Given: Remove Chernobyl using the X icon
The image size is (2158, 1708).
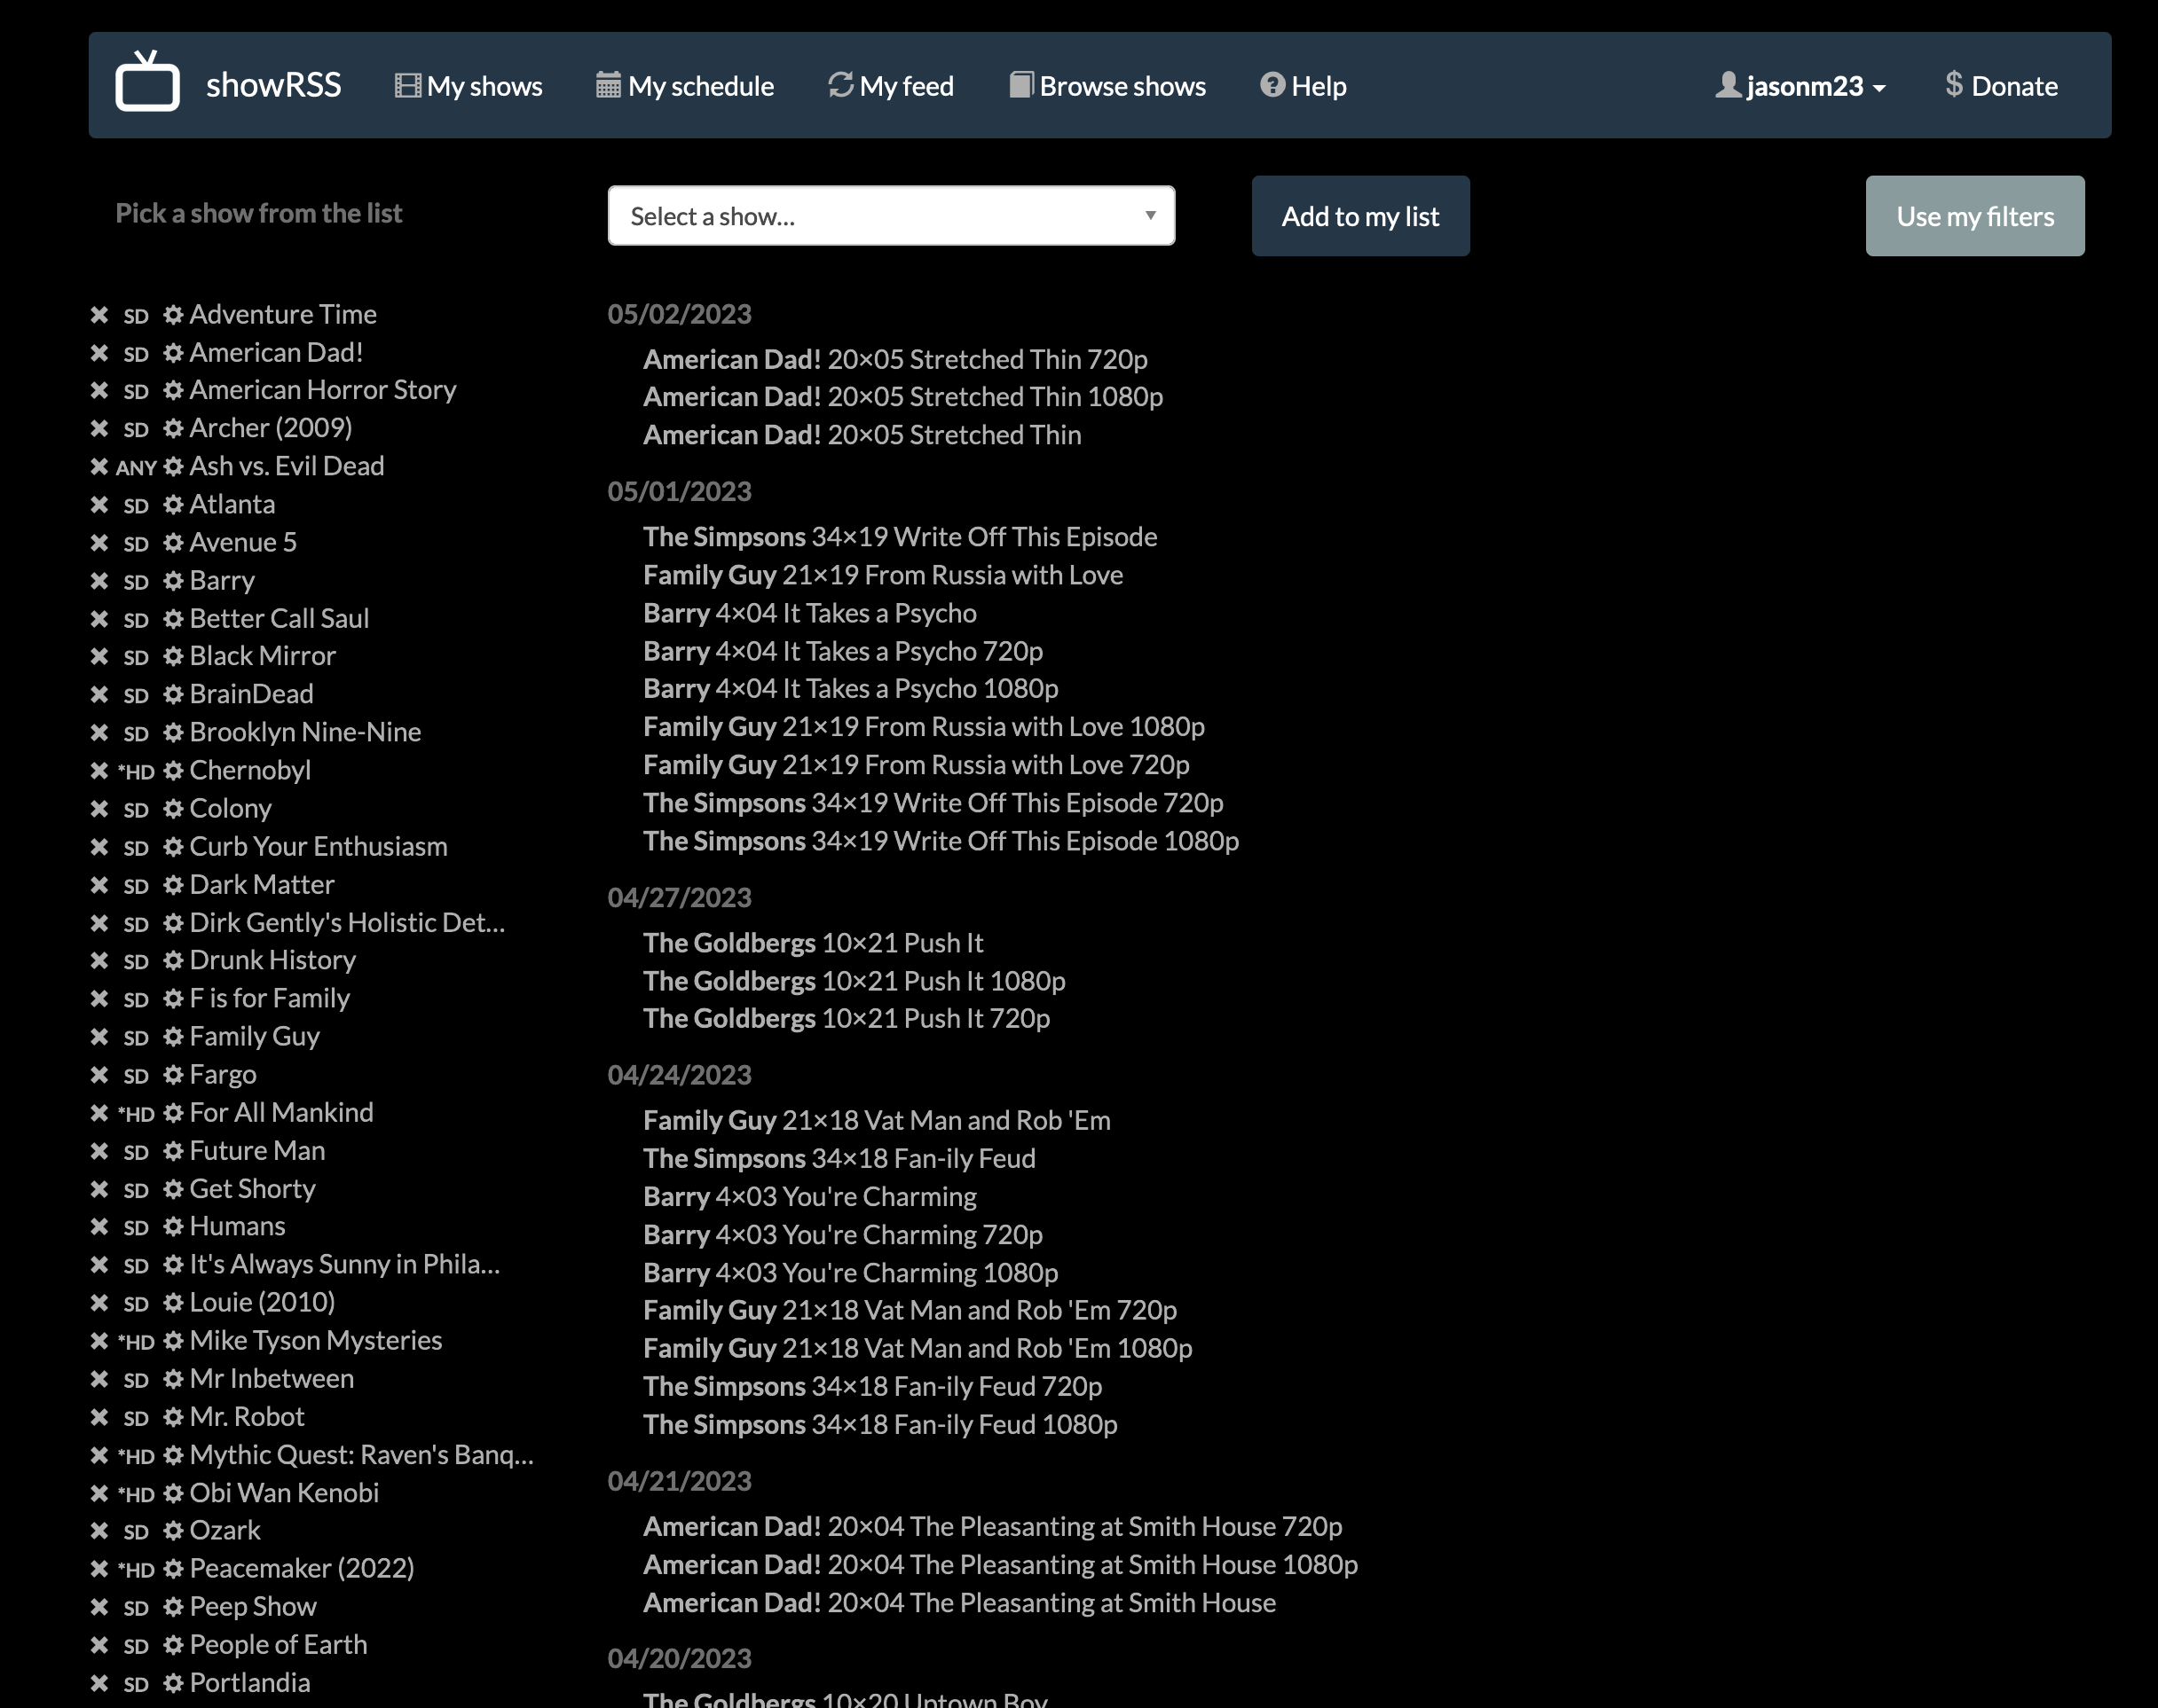Looking at the screenshot, I should [x=99, y=771].
